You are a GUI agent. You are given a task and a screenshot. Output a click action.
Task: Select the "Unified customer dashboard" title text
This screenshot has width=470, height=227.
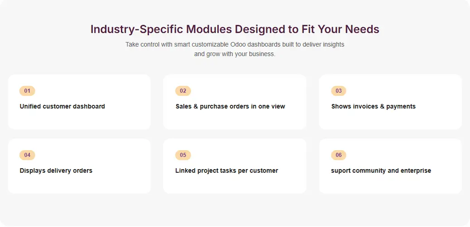coord(62,107)
